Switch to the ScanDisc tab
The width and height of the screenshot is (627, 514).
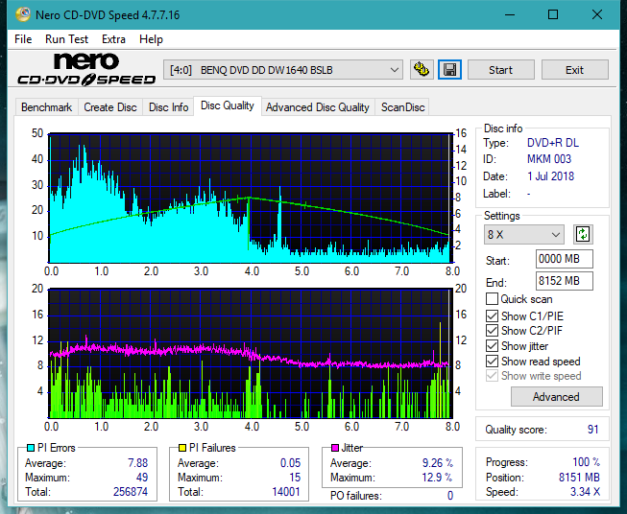(x=402, y=107)
